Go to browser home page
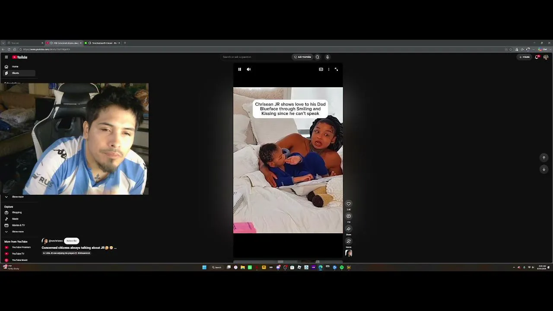Viewport: 553px width, 311px height. coord(14,49)
